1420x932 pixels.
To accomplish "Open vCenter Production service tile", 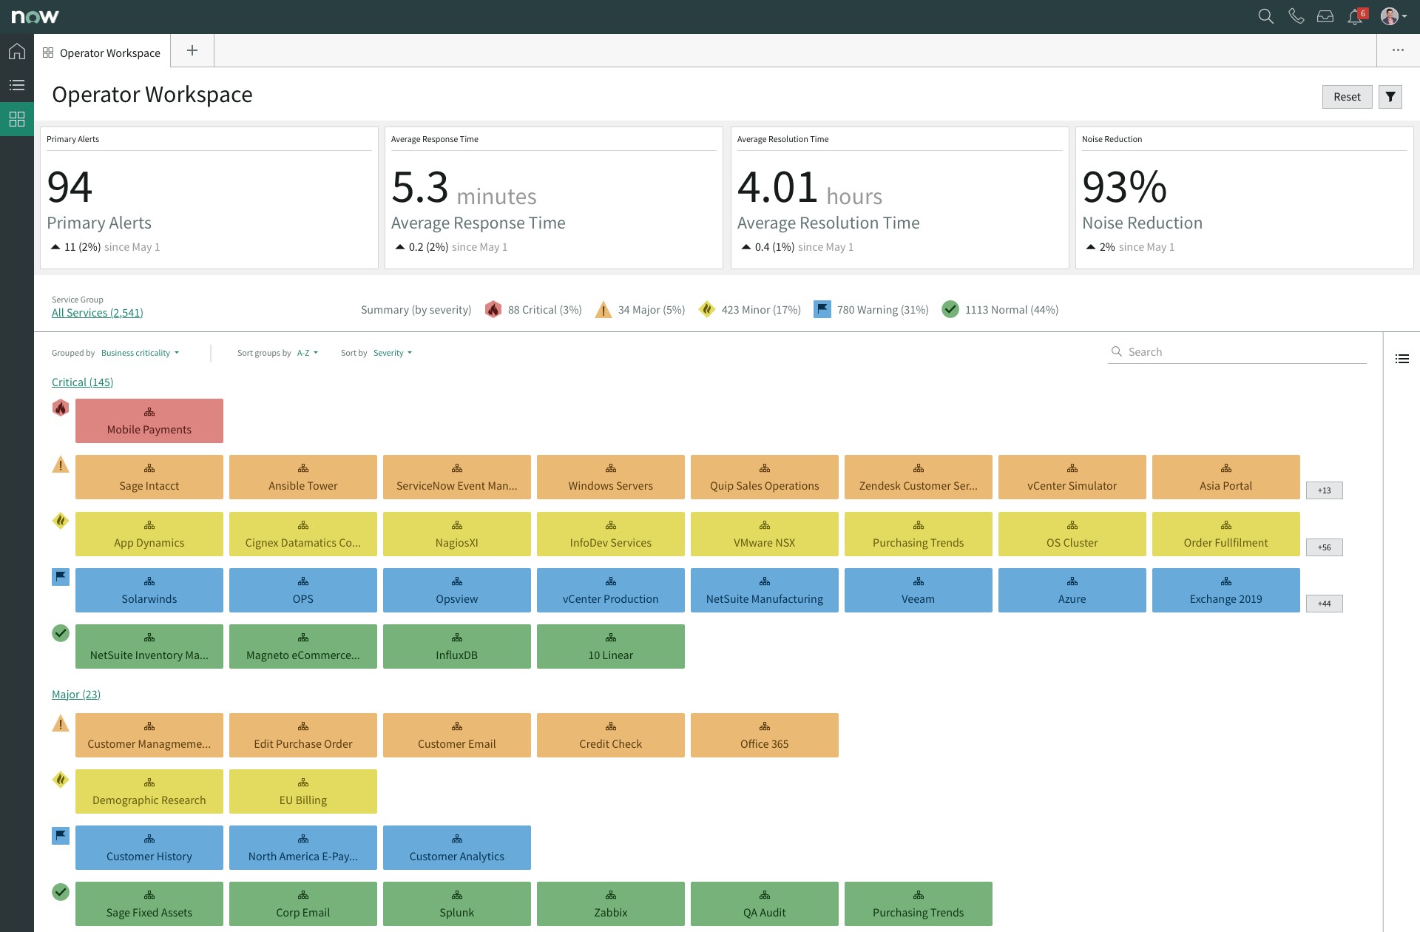I will 611,590.
